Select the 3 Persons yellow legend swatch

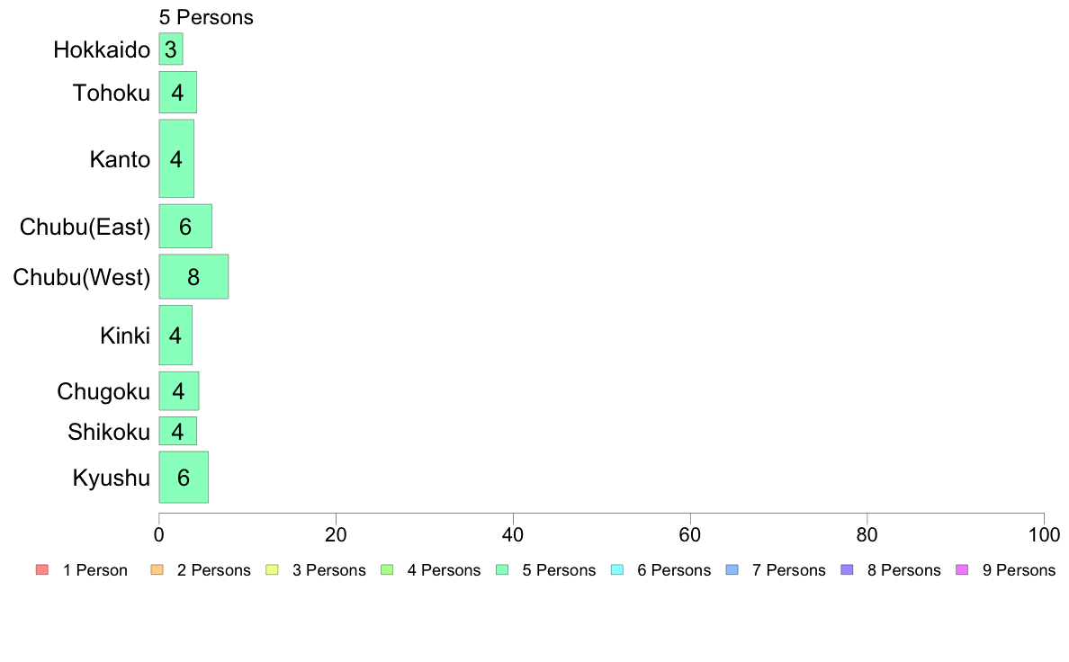click(x=272, y=570)
